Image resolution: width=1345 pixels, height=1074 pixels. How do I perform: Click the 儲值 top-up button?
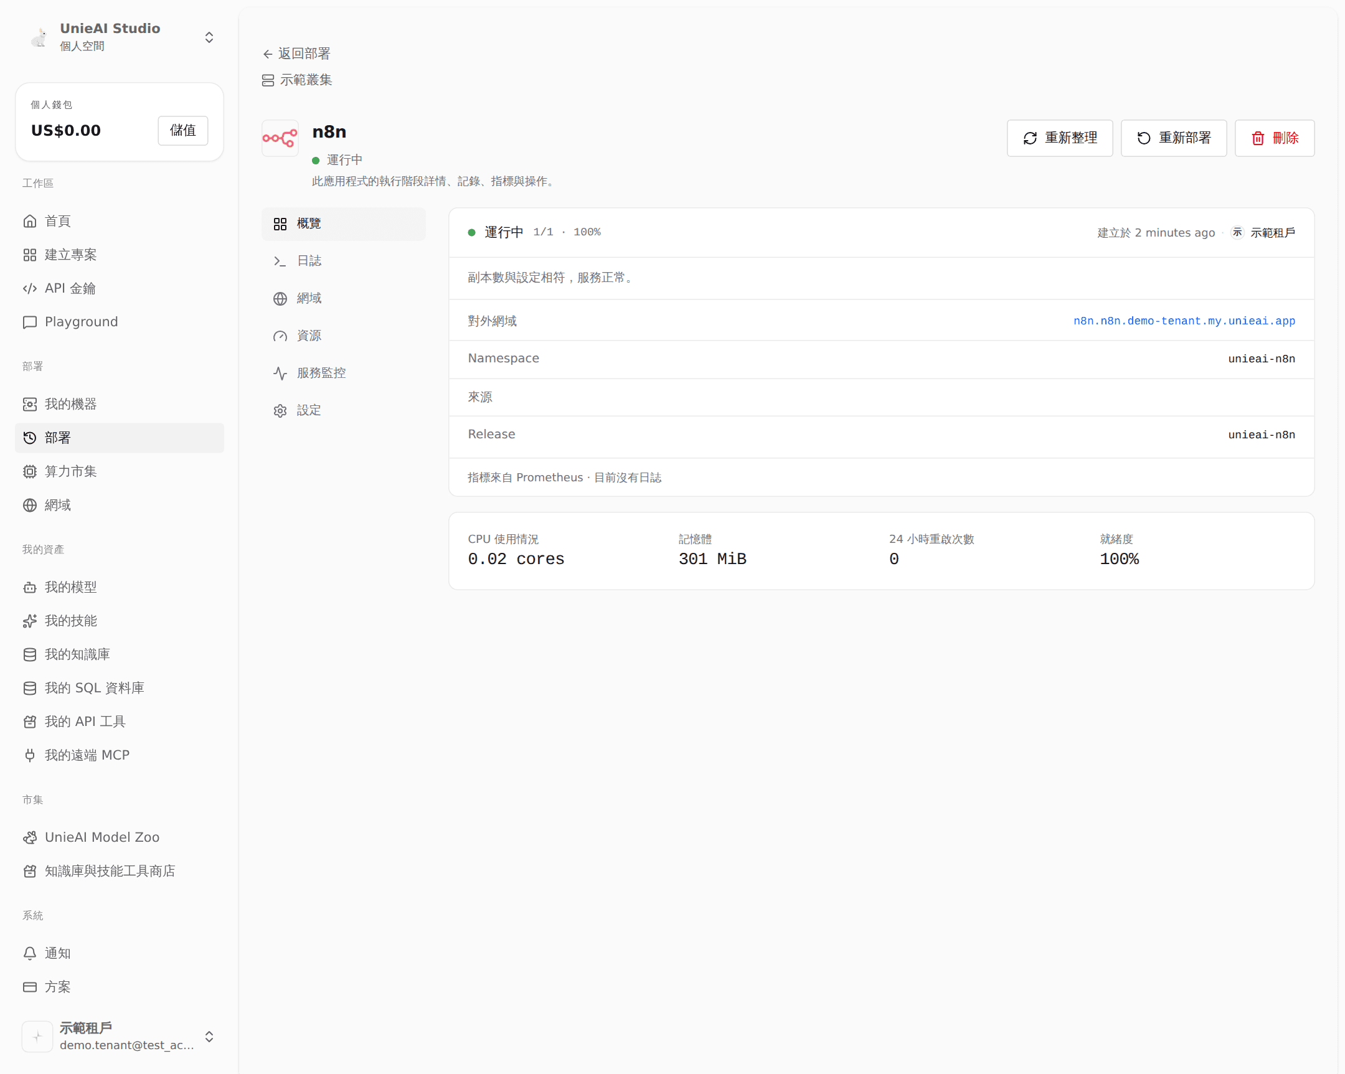point(183,131)
